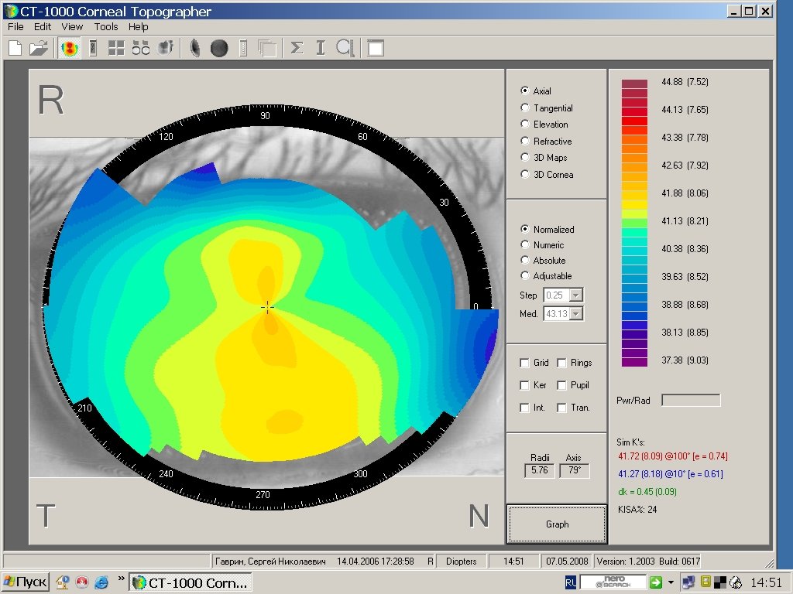The width and height of the screenshot is (793, 594).
Task: Click the Axis value field 79°
Action: coord(574,470)
